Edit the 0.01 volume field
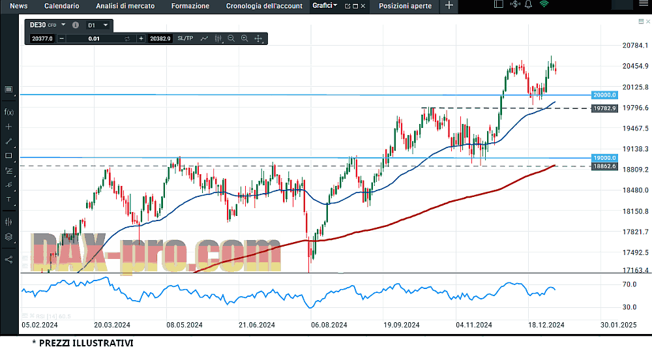 (94, 38)
